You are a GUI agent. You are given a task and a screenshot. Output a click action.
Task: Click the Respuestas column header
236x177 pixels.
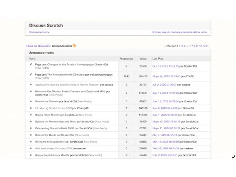pyautogui.click(x=126, y=59)
